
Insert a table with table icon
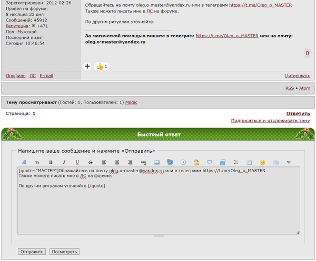[249, 162]
